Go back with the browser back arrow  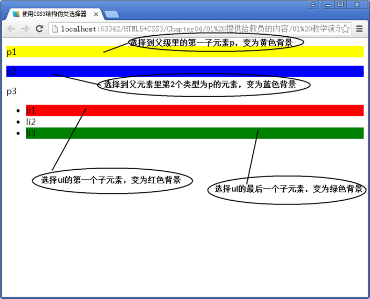tap(11, 29)
